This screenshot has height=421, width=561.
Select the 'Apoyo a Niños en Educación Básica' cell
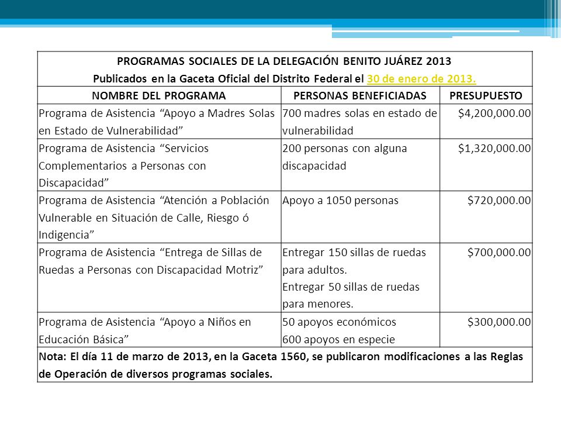point(159,330)
